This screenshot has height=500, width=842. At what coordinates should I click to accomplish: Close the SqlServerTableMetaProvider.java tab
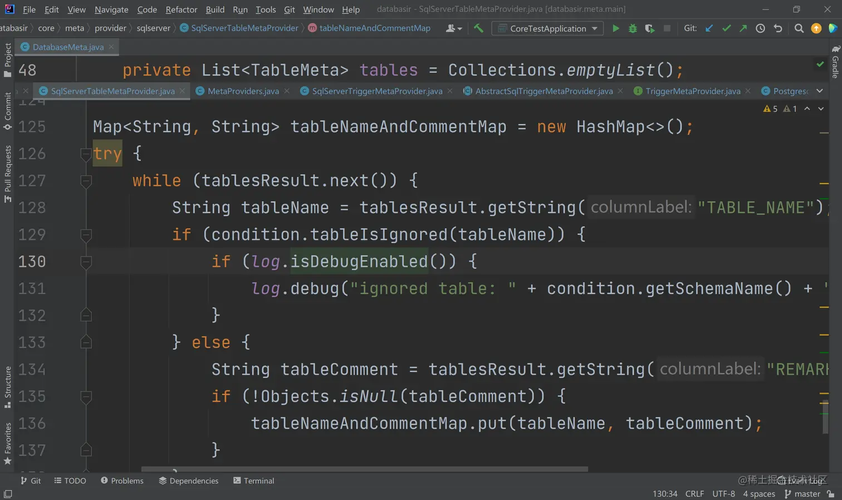[x=182, y=91]
